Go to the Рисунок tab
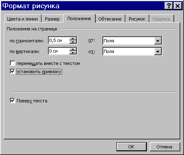The width and height of the screenshot is (184, 155). 137,19
